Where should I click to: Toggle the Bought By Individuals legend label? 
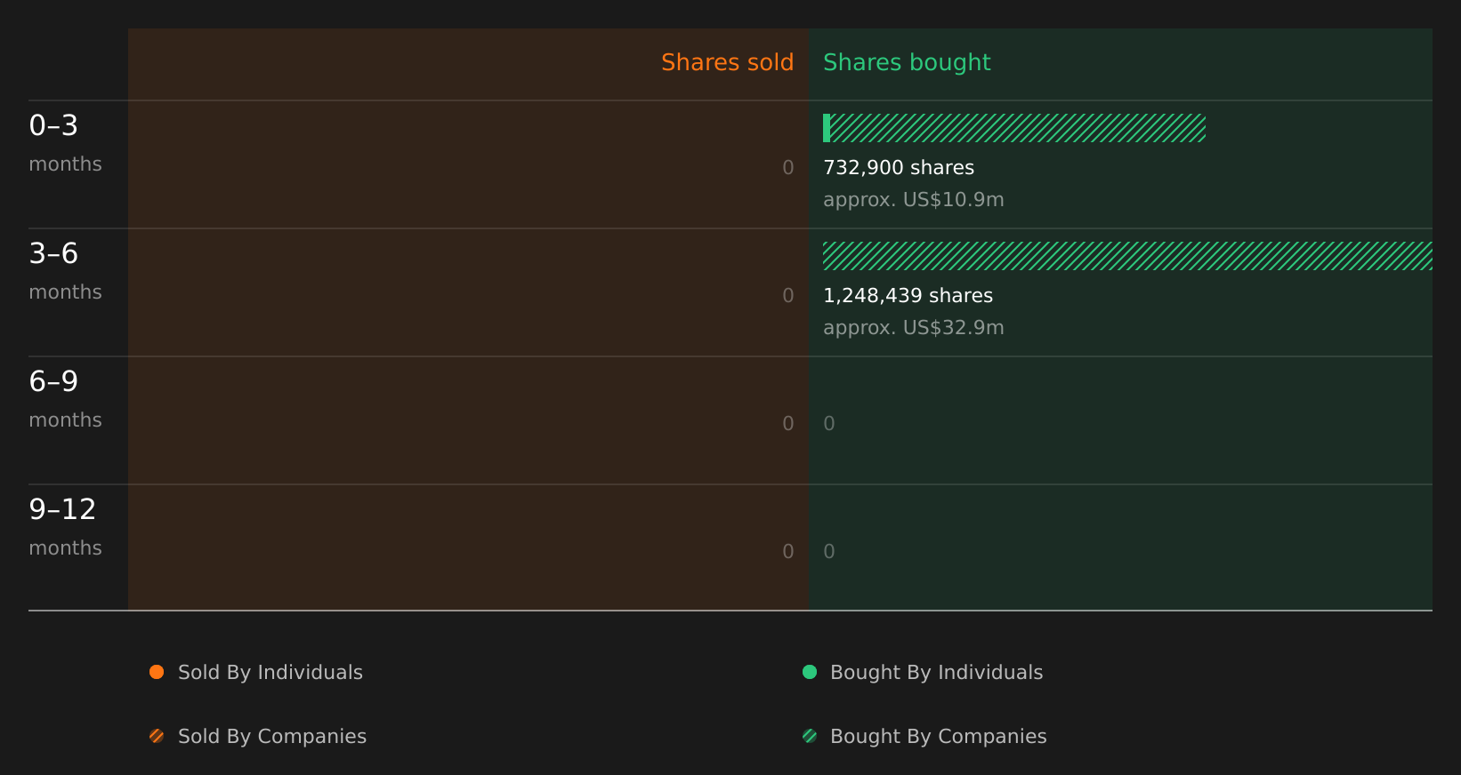tap(936, 673)
